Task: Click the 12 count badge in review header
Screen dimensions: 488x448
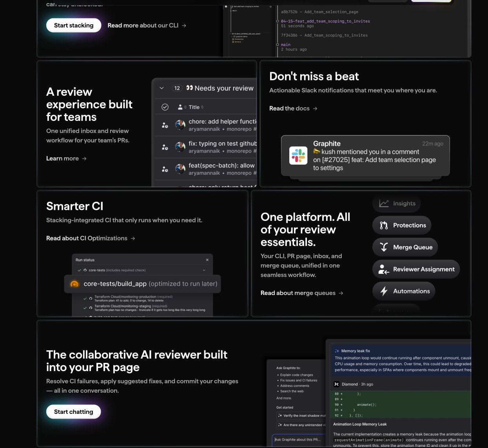Action: (x=177, y=88)
